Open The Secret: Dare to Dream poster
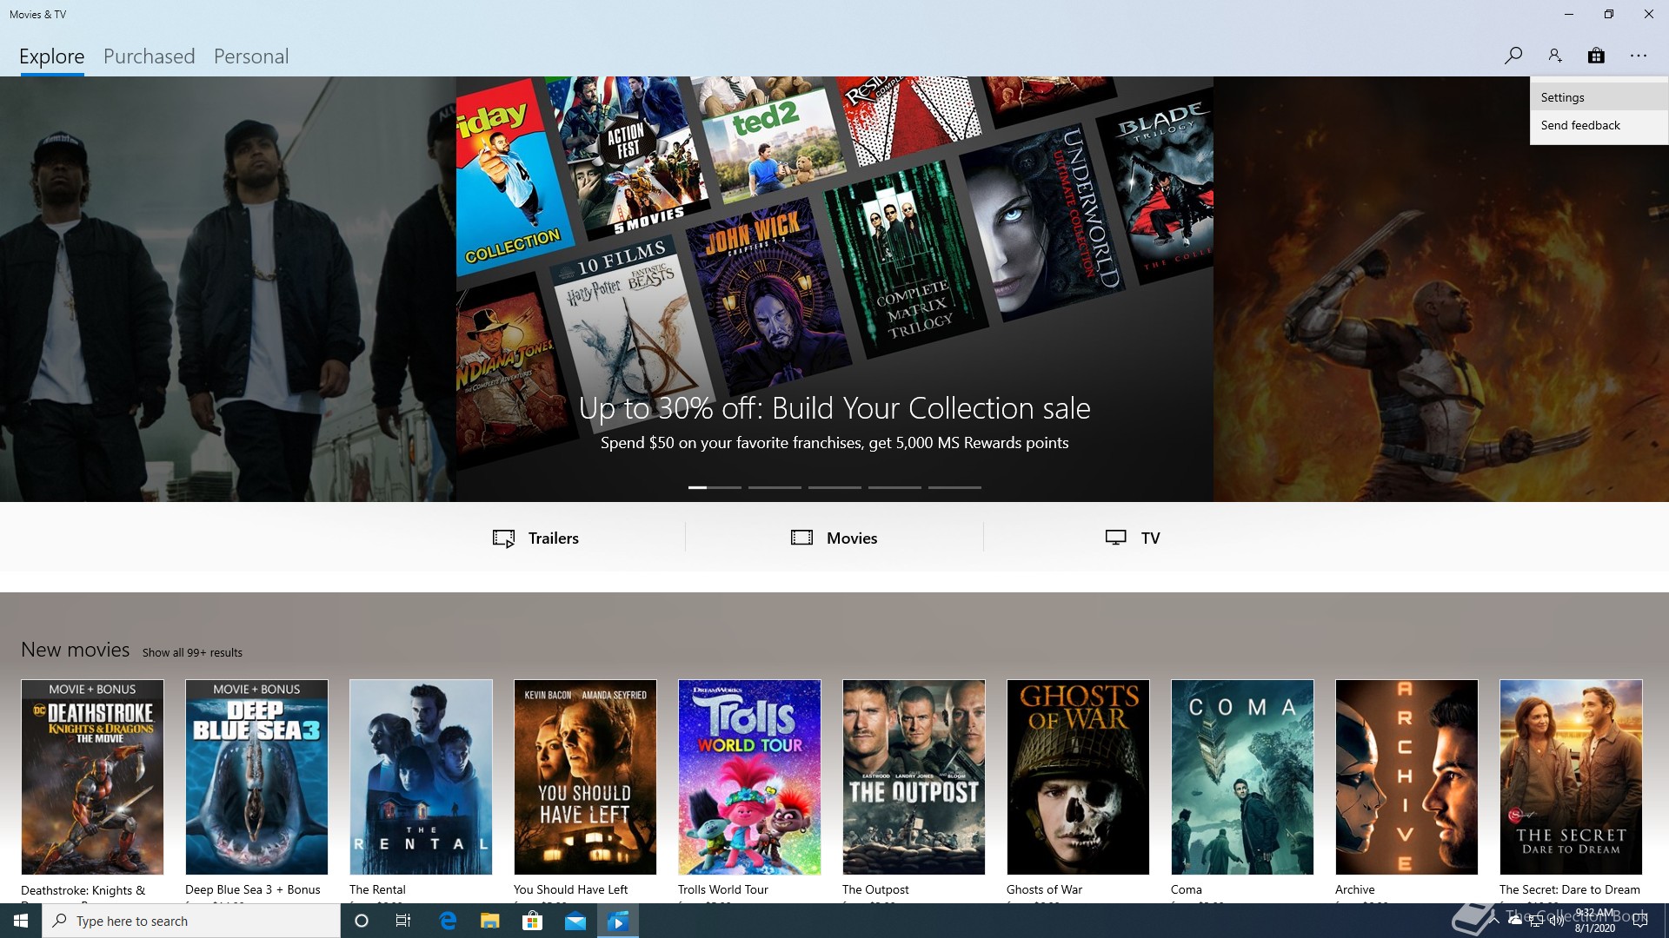Image resolution: width=1669 pixels, height=938 pixels. [x=1571, y=777]
